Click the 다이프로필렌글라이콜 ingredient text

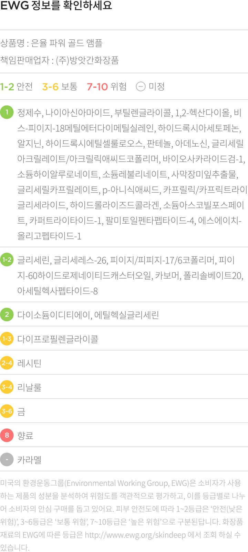(x=58, y=339)
